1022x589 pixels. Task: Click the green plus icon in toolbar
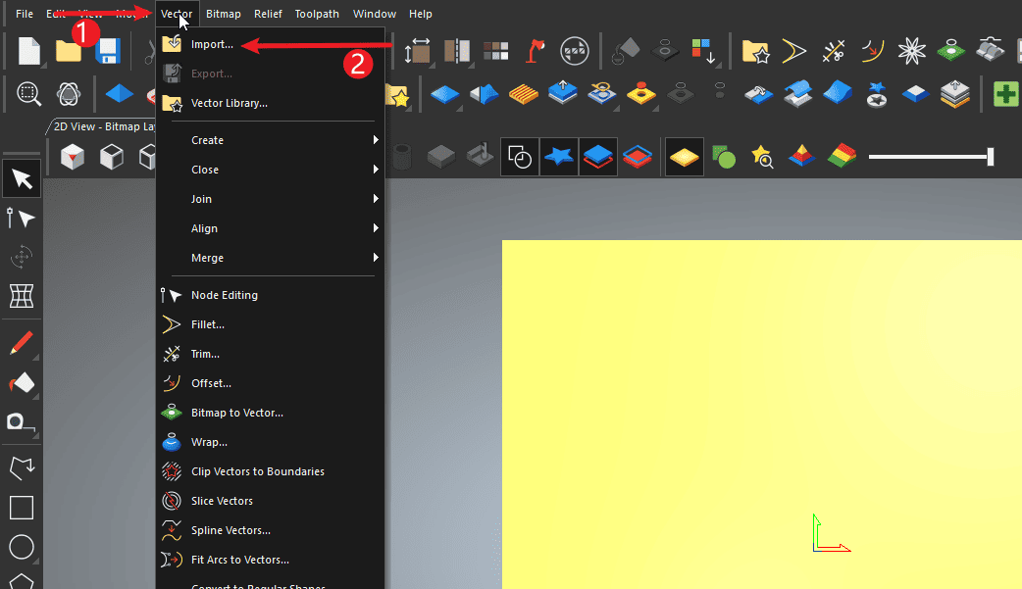(1005, 94)
